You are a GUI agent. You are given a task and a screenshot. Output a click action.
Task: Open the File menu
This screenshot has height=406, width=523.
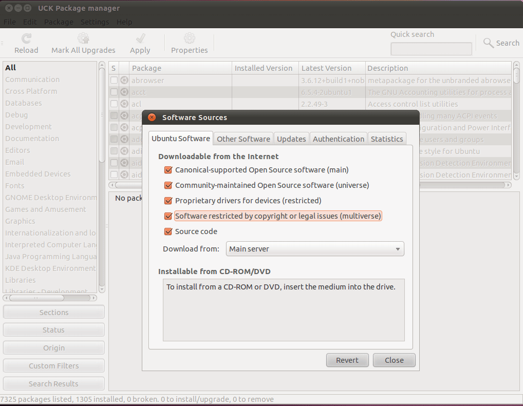tap(10, 22)
